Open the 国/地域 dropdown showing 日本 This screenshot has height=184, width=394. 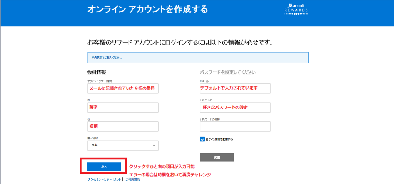tap(123, 146)
